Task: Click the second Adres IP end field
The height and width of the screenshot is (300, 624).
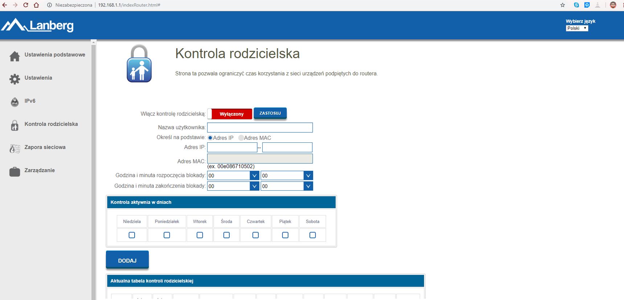Action: coord(287,147)
